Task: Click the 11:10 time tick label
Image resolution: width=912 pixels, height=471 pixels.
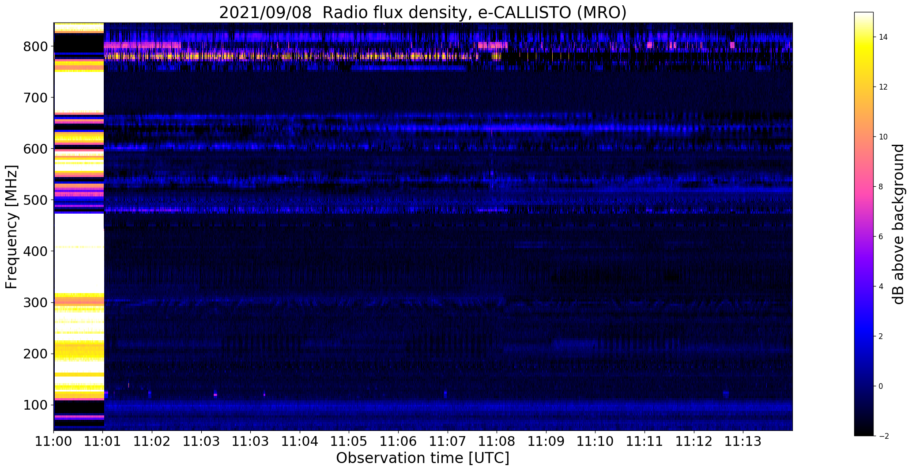Action: (x=595, y=441)
